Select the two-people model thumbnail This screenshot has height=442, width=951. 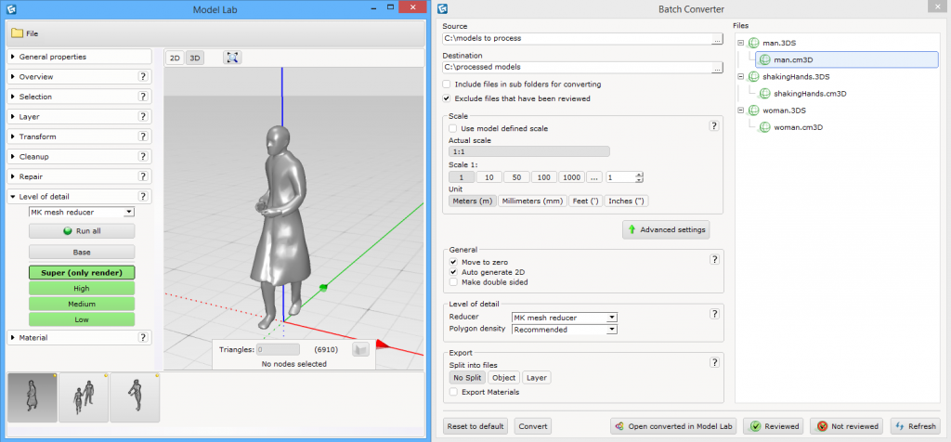84,396
